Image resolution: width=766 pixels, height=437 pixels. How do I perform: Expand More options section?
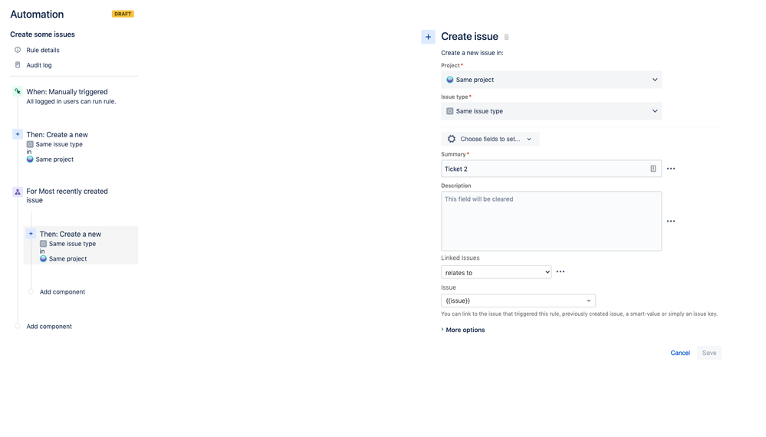(462, 330)
